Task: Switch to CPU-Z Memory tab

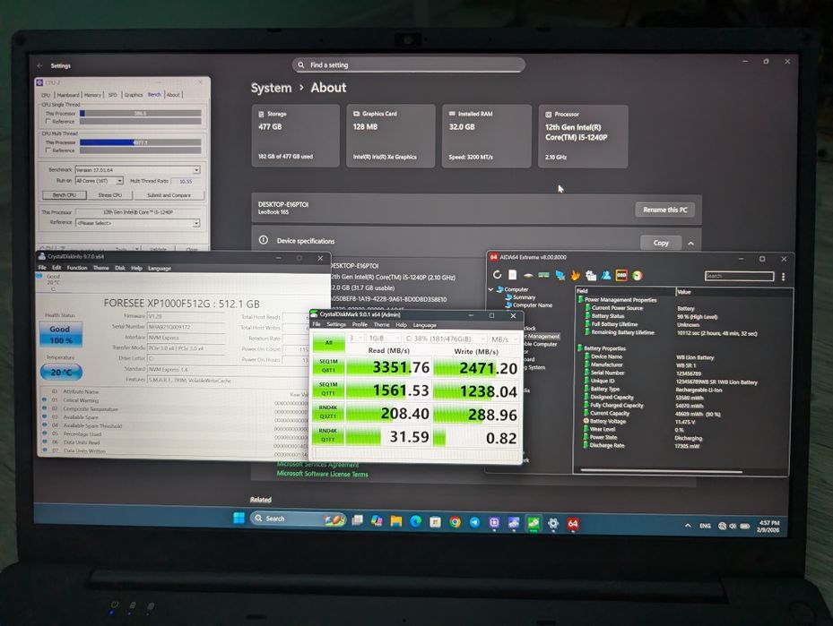Action: pyautogui.click(x=92, y=95)
